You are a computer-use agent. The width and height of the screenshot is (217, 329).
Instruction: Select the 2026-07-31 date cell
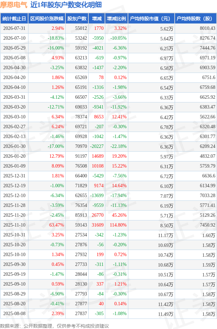pos(14,28)
